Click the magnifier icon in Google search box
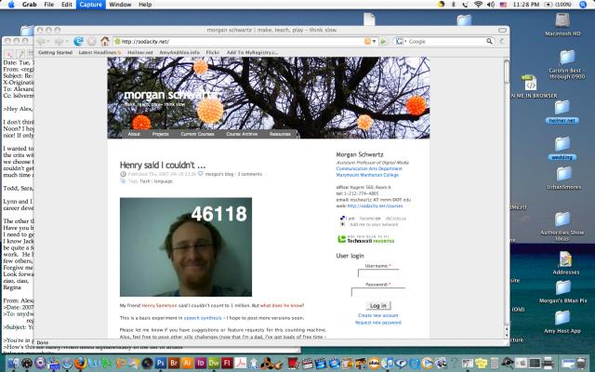The width and height of the screenshot is (595, 372). 489,41
